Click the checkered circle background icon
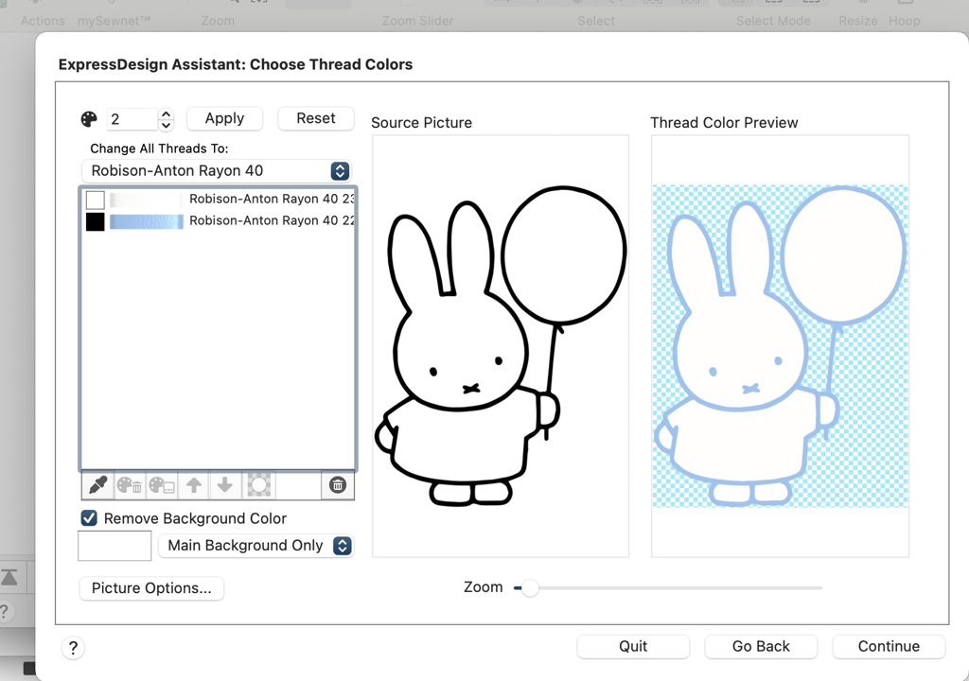Screen dimensions: 969x681 coord(259,485)
